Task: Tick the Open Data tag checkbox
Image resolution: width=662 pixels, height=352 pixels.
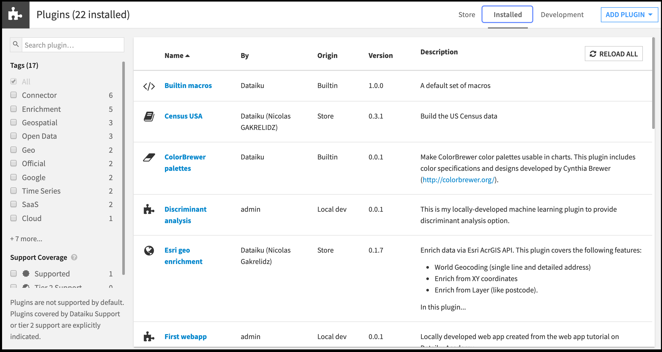Action: 13,136
